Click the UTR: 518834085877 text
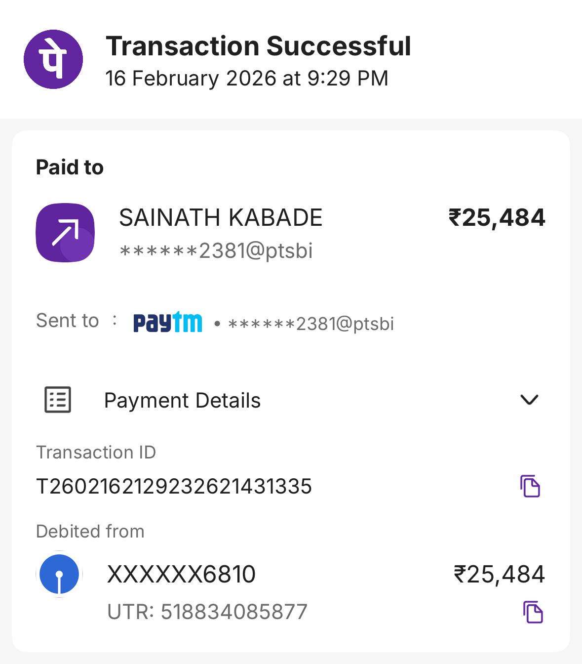 click(x=207, y=612)
